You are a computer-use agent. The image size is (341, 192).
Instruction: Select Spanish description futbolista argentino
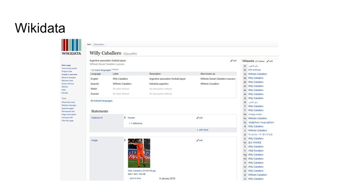[159, 84]
